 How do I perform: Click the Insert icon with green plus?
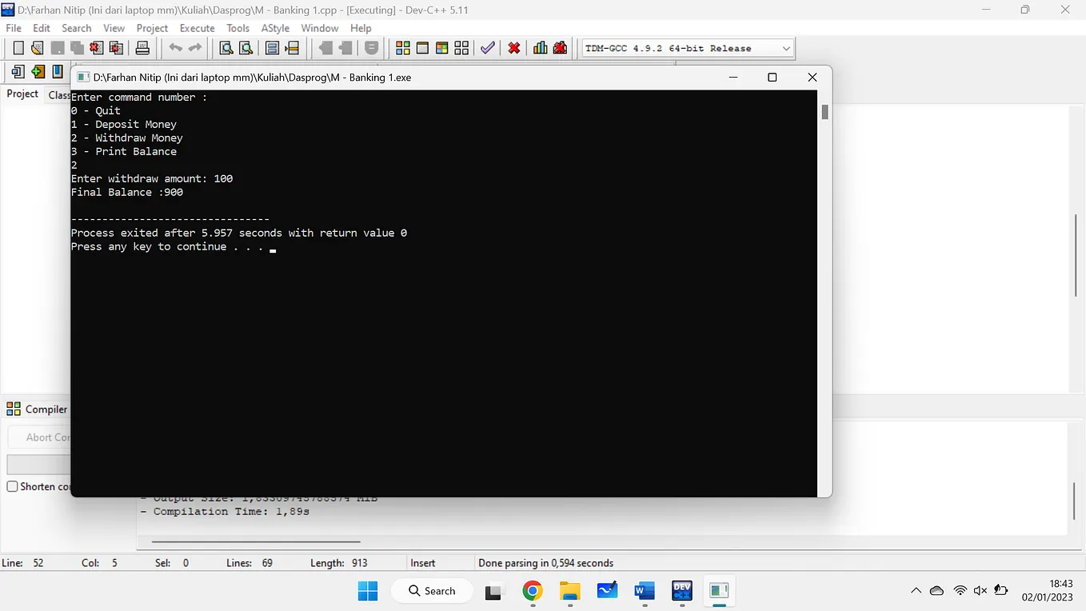coord(38,72)
